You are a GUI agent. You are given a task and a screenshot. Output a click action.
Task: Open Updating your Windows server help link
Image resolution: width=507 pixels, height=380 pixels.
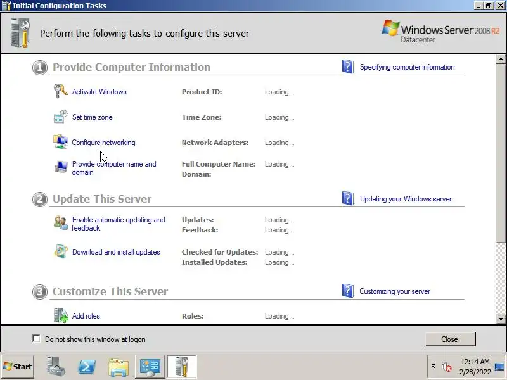406,199
